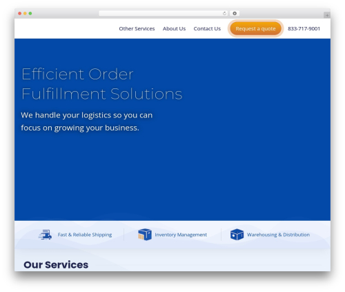Go to the About Us page
The height and width of the screenshot is (292, 345).
(174, 28)
